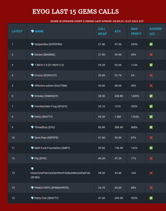Click the 525% max profit value
This screenshot has height=211, width=166.
pyautogui.click(x=134, y=198)
